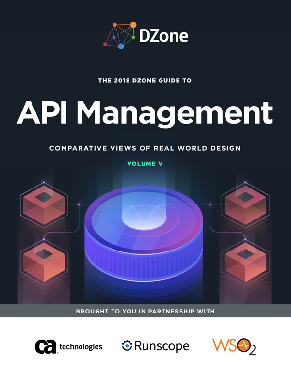The height and width of the screenshot is (376, 291).
Task: Click the lower-left red cube graphic
Action: click(x=43, y=259)
